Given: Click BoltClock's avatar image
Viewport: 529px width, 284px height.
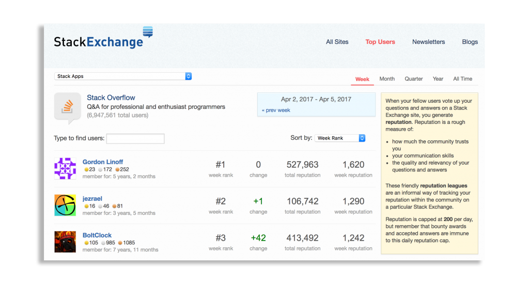Looking at the screenshot, I should click(x=65, y=242).
